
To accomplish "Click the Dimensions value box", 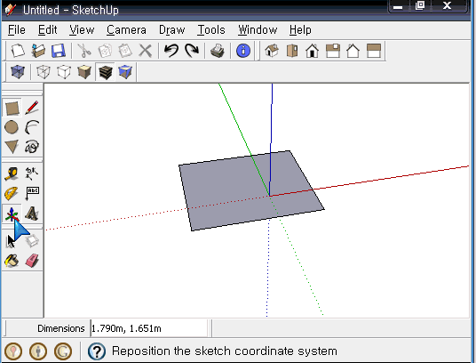I will [x=149, y=328].
